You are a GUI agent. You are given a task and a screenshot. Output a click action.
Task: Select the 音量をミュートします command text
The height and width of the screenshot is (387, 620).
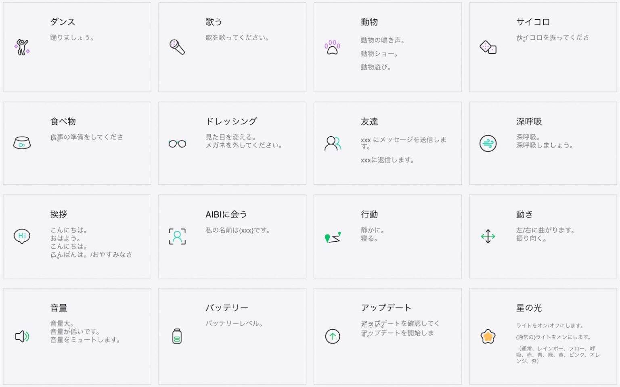[x=85, y=340]
